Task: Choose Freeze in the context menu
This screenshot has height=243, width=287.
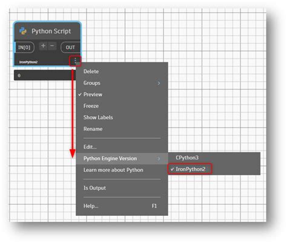Action: coord(122,106)
